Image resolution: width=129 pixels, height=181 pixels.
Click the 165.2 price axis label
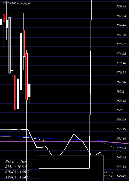tap(120, 92)
